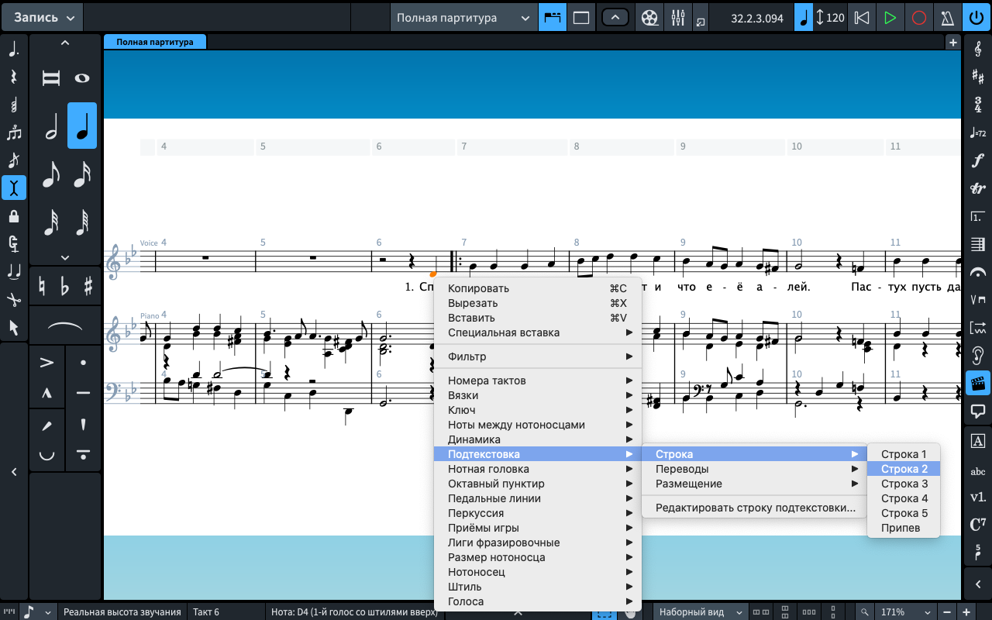Open the clefs panel in right toolbar
The height and width of the screenshot is (620, 992).
pyautogui.click(x=977, y=48)
